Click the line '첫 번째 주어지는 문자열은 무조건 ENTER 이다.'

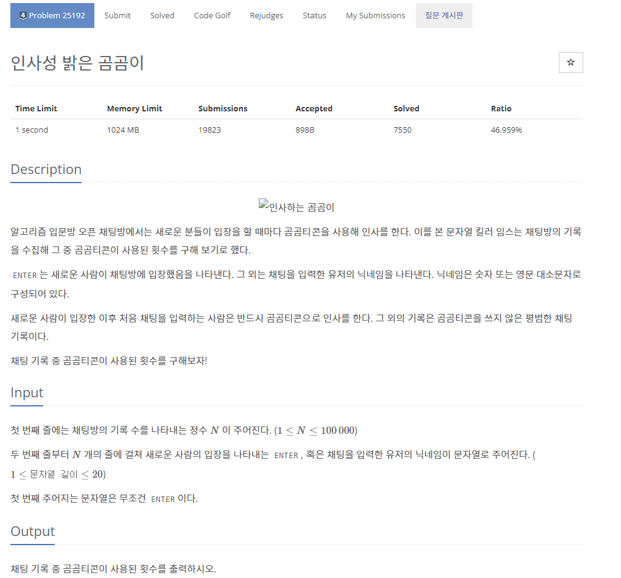(x=104, y=498)
